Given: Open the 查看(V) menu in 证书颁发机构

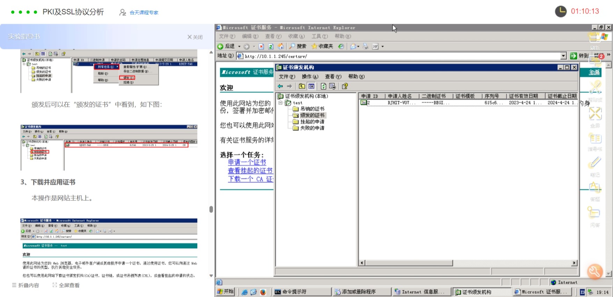Looking at the screenshot, I should [333, 76].
